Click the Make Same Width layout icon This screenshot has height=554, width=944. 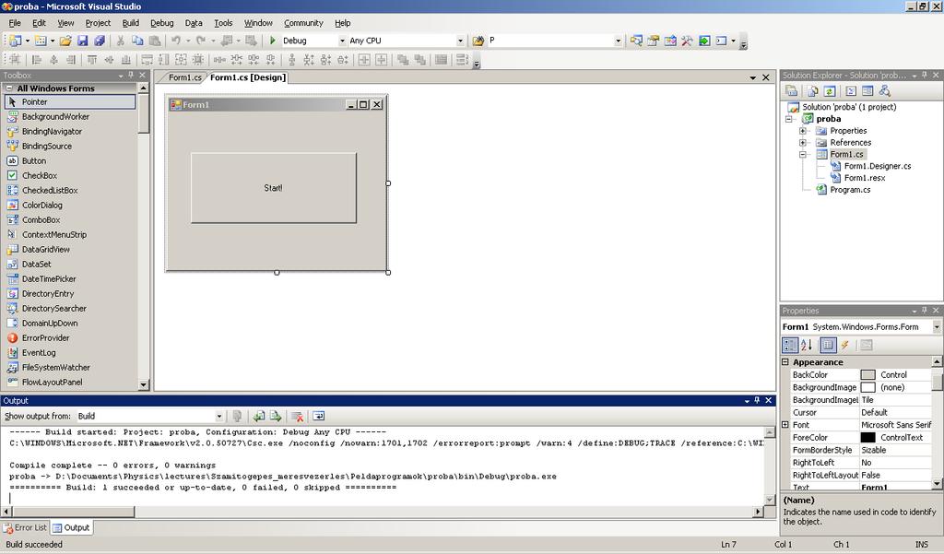click(147, 59)
